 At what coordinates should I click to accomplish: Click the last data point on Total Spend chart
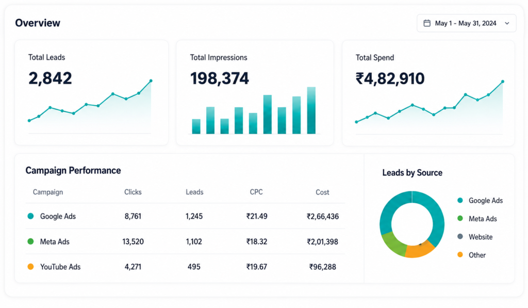(x=503, y=82)
